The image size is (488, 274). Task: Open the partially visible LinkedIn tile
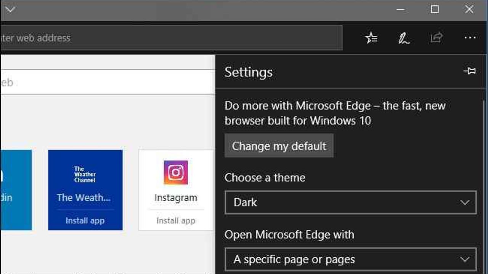pos(16,190)
